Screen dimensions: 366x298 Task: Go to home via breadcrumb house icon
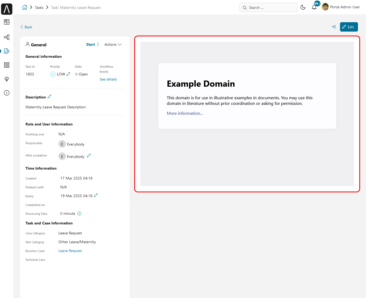pyautogui.click(x=25, y=7)
